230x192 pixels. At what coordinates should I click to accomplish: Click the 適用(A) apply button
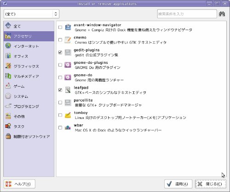(178, 184)
